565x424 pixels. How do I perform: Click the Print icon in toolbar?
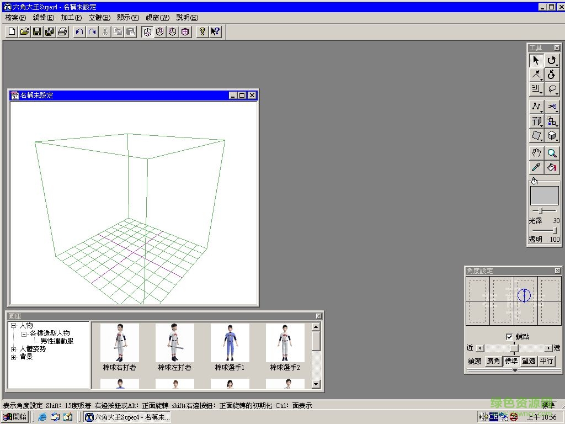click(62, 32)
